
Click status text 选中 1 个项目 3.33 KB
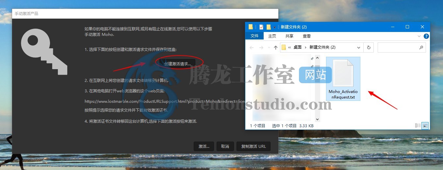[x=293, y=126]
